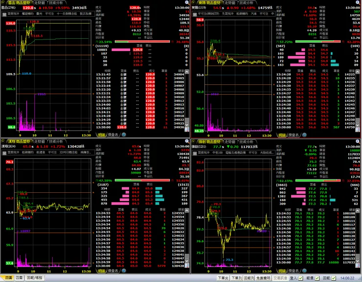
Task: Expand category dropdown arrow in top-left panel
Action: click(4, 14)
